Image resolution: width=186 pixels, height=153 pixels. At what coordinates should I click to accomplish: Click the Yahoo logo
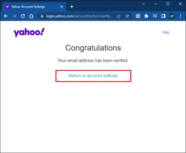(29, 32)
